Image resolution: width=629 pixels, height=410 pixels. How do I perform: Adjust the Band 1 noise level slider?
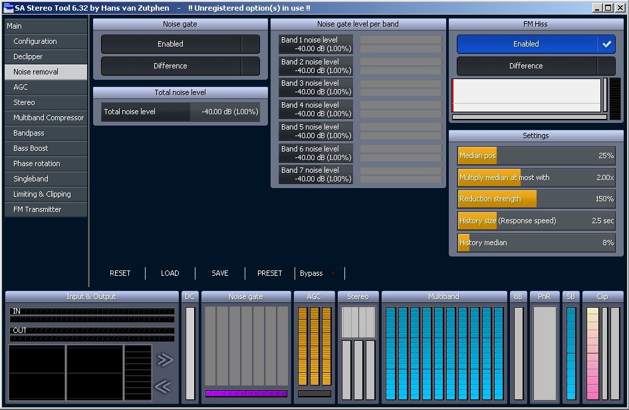coord(316,44)
